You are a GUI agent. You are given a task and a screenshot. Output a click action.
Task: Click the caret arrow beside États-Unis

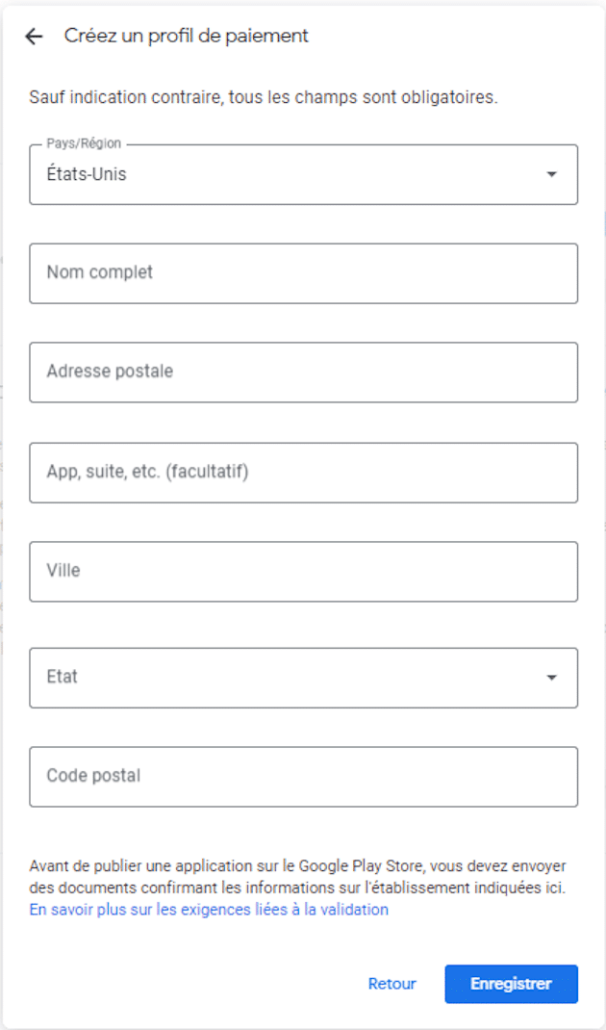click(551, 175)
